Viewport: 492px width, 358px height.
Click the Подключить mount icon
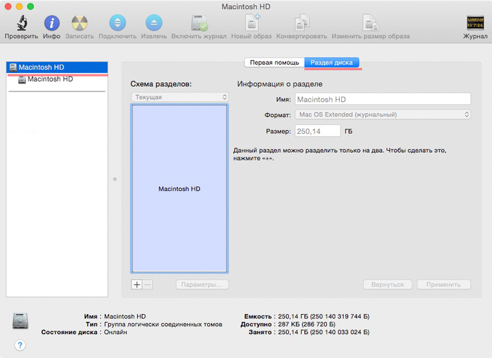pos(117,23)
